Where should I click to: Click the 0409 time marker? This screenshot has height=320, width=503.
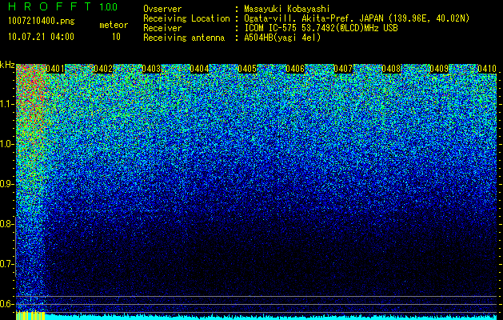point(439,69)
